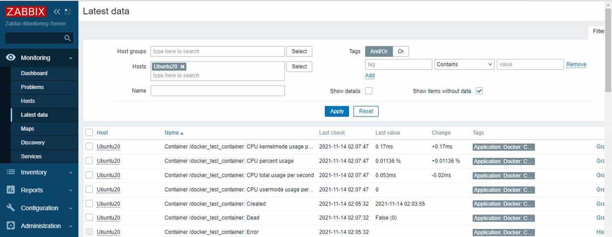Expand the Reports menu section
Screen dimensions: 612x237
[x=71, y=190]
